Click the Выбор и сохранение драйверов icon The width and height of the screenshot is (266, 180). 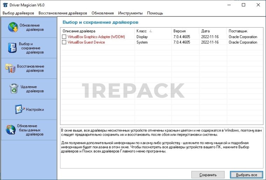pyautogui.click(x=12, y=48)
